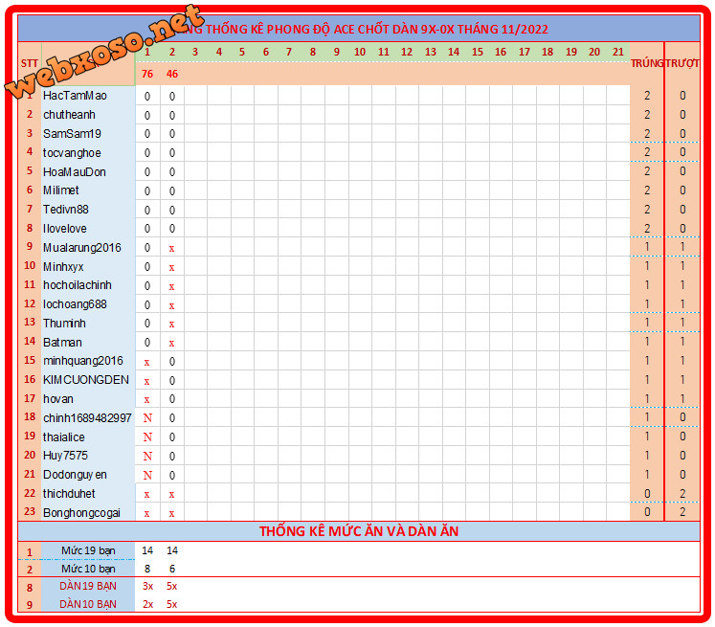Screen dimensions: 715x627
Task: Click result value 46 under day 2
Action: pyautogui.click(x=172, y=74)
